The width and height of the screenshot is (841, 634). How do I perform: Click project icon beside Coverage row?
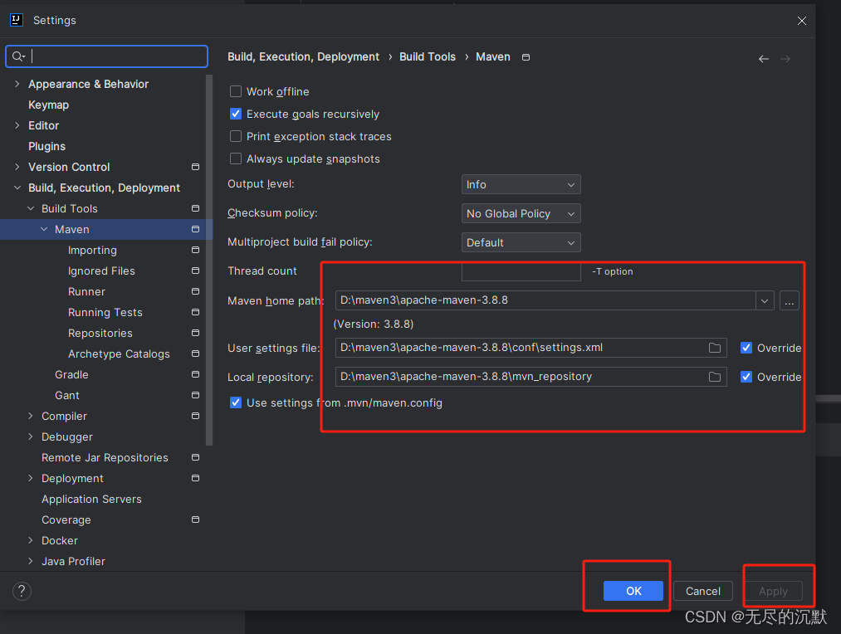click(x=195, y=519)
